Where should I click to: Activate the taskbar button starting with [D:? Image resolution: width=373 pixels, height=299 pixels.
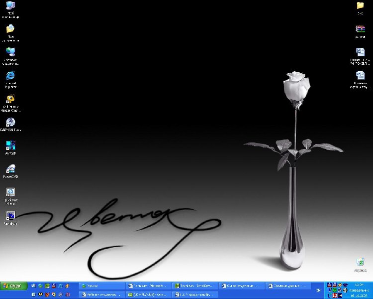(x=148, y=295)
